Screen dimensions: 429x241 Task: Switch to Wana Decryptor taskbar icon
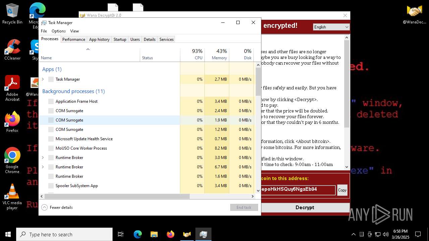[187, 234]
